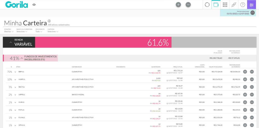Expand the KNRI11 row details

(15, 103)
